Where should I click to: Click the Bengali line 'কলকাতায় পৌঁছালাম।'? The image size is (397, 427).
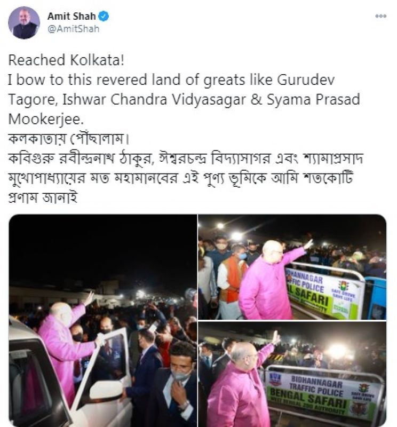(68, 139)
